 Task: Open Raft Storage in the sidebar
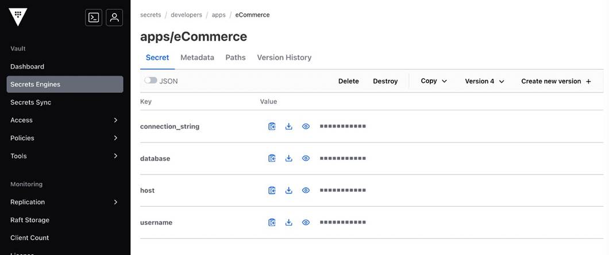[x=30, y=220]
